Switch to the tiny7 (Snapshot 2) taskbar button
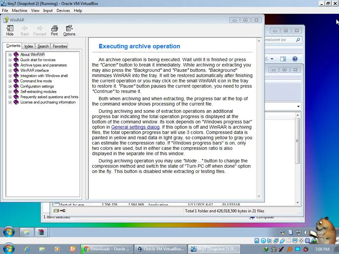The width and height of the screenshot is (339, 254). coord(214,249)
